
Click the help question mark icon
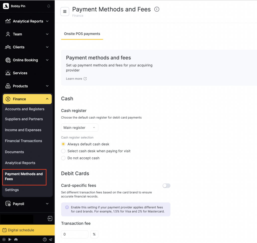pos(45,239)
